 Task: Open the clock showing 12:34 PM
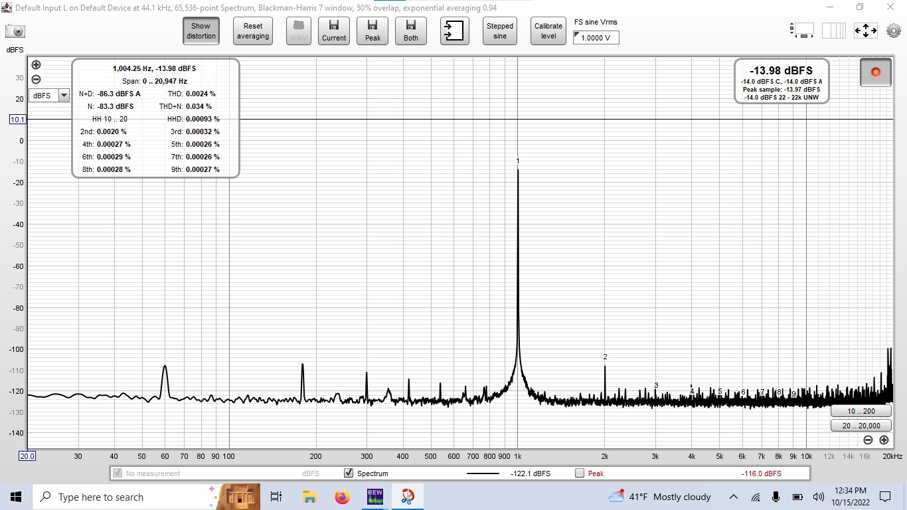tap(851, 497)
